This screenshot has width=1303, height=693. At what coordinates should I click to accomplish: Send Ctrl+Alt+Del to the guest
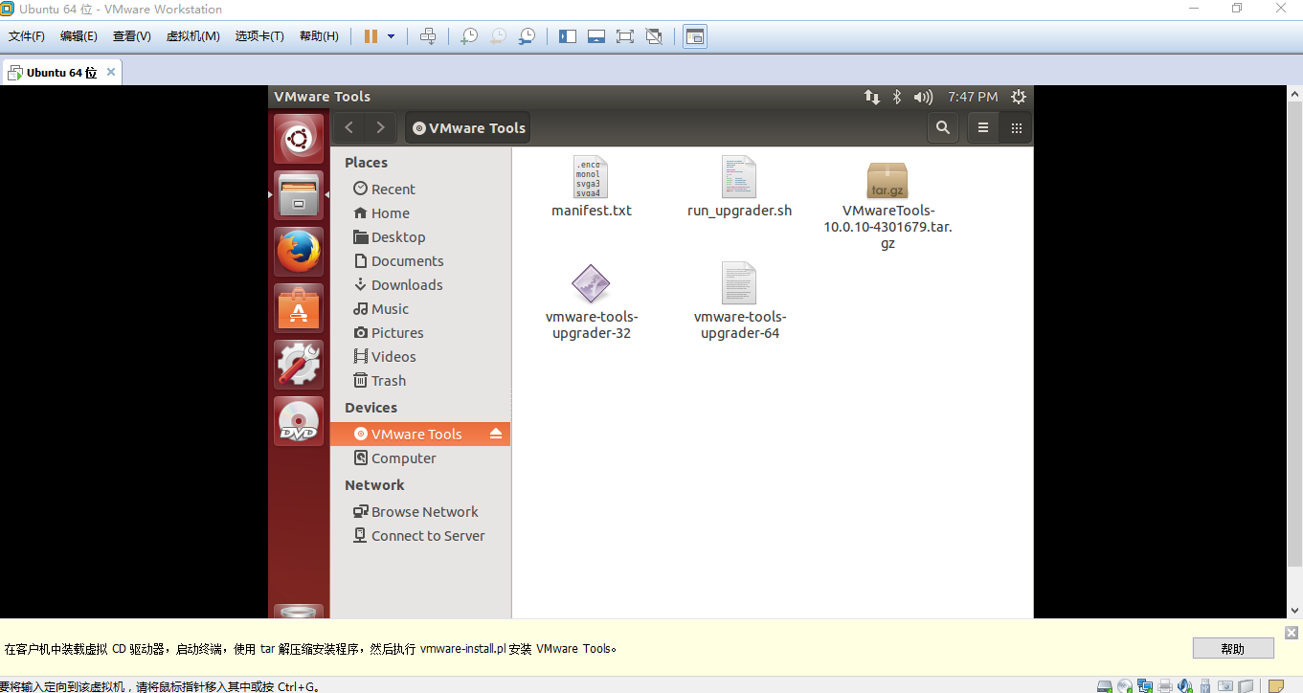pyautogui.click(x=428, y=36)
